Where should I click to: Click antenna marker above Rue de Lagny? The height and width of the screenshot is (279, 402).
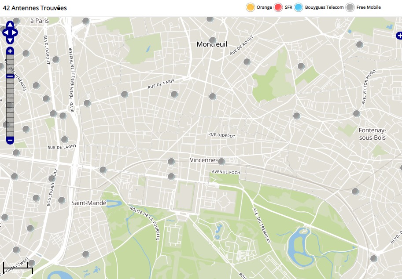pos(65,140)
